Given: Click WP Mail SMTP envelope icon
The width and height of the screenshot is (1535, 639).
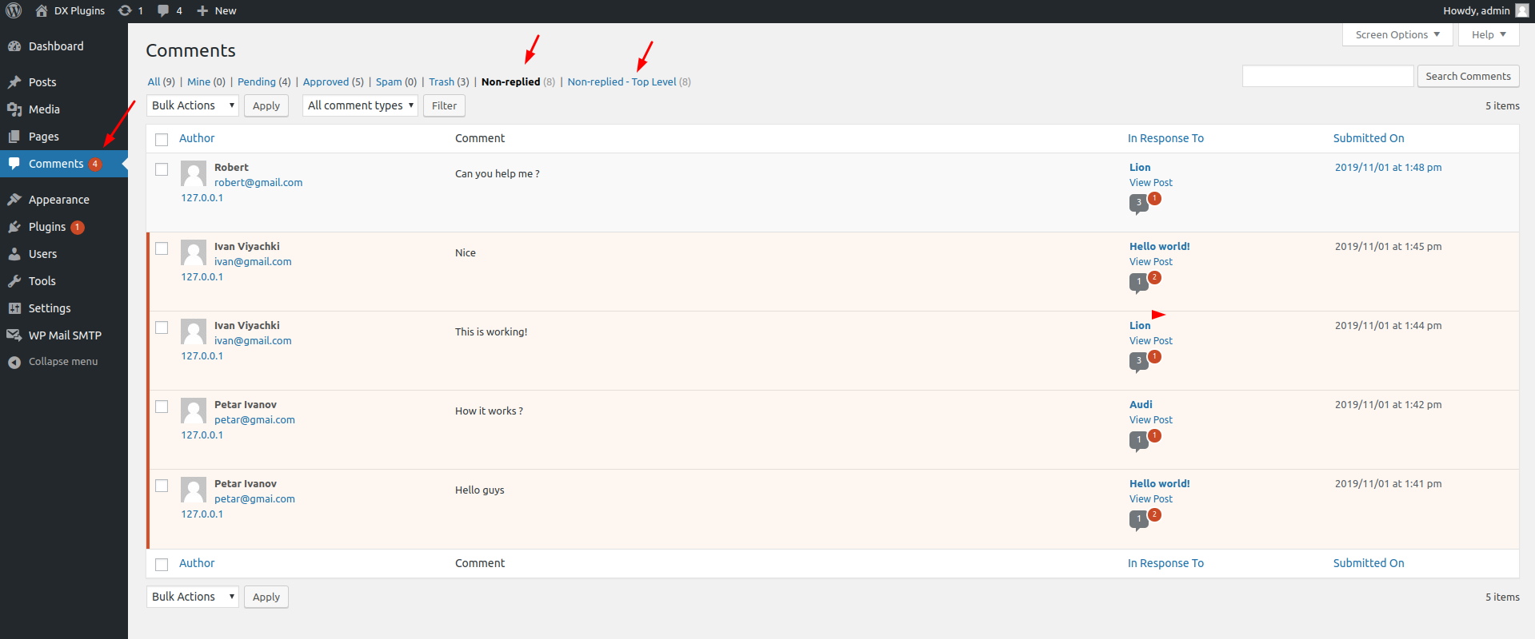Looking at the screenshot, I should [14, 335].
